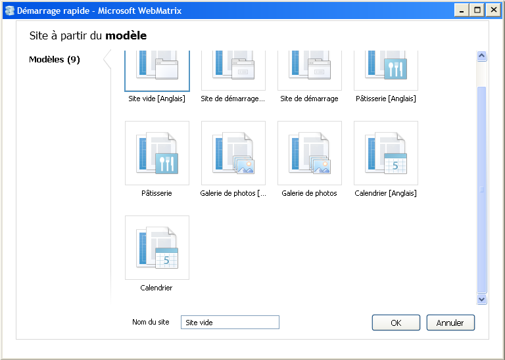505x360 pixels.
Task: Close the Démarrage rapide window
Action: tap(493, 10)
